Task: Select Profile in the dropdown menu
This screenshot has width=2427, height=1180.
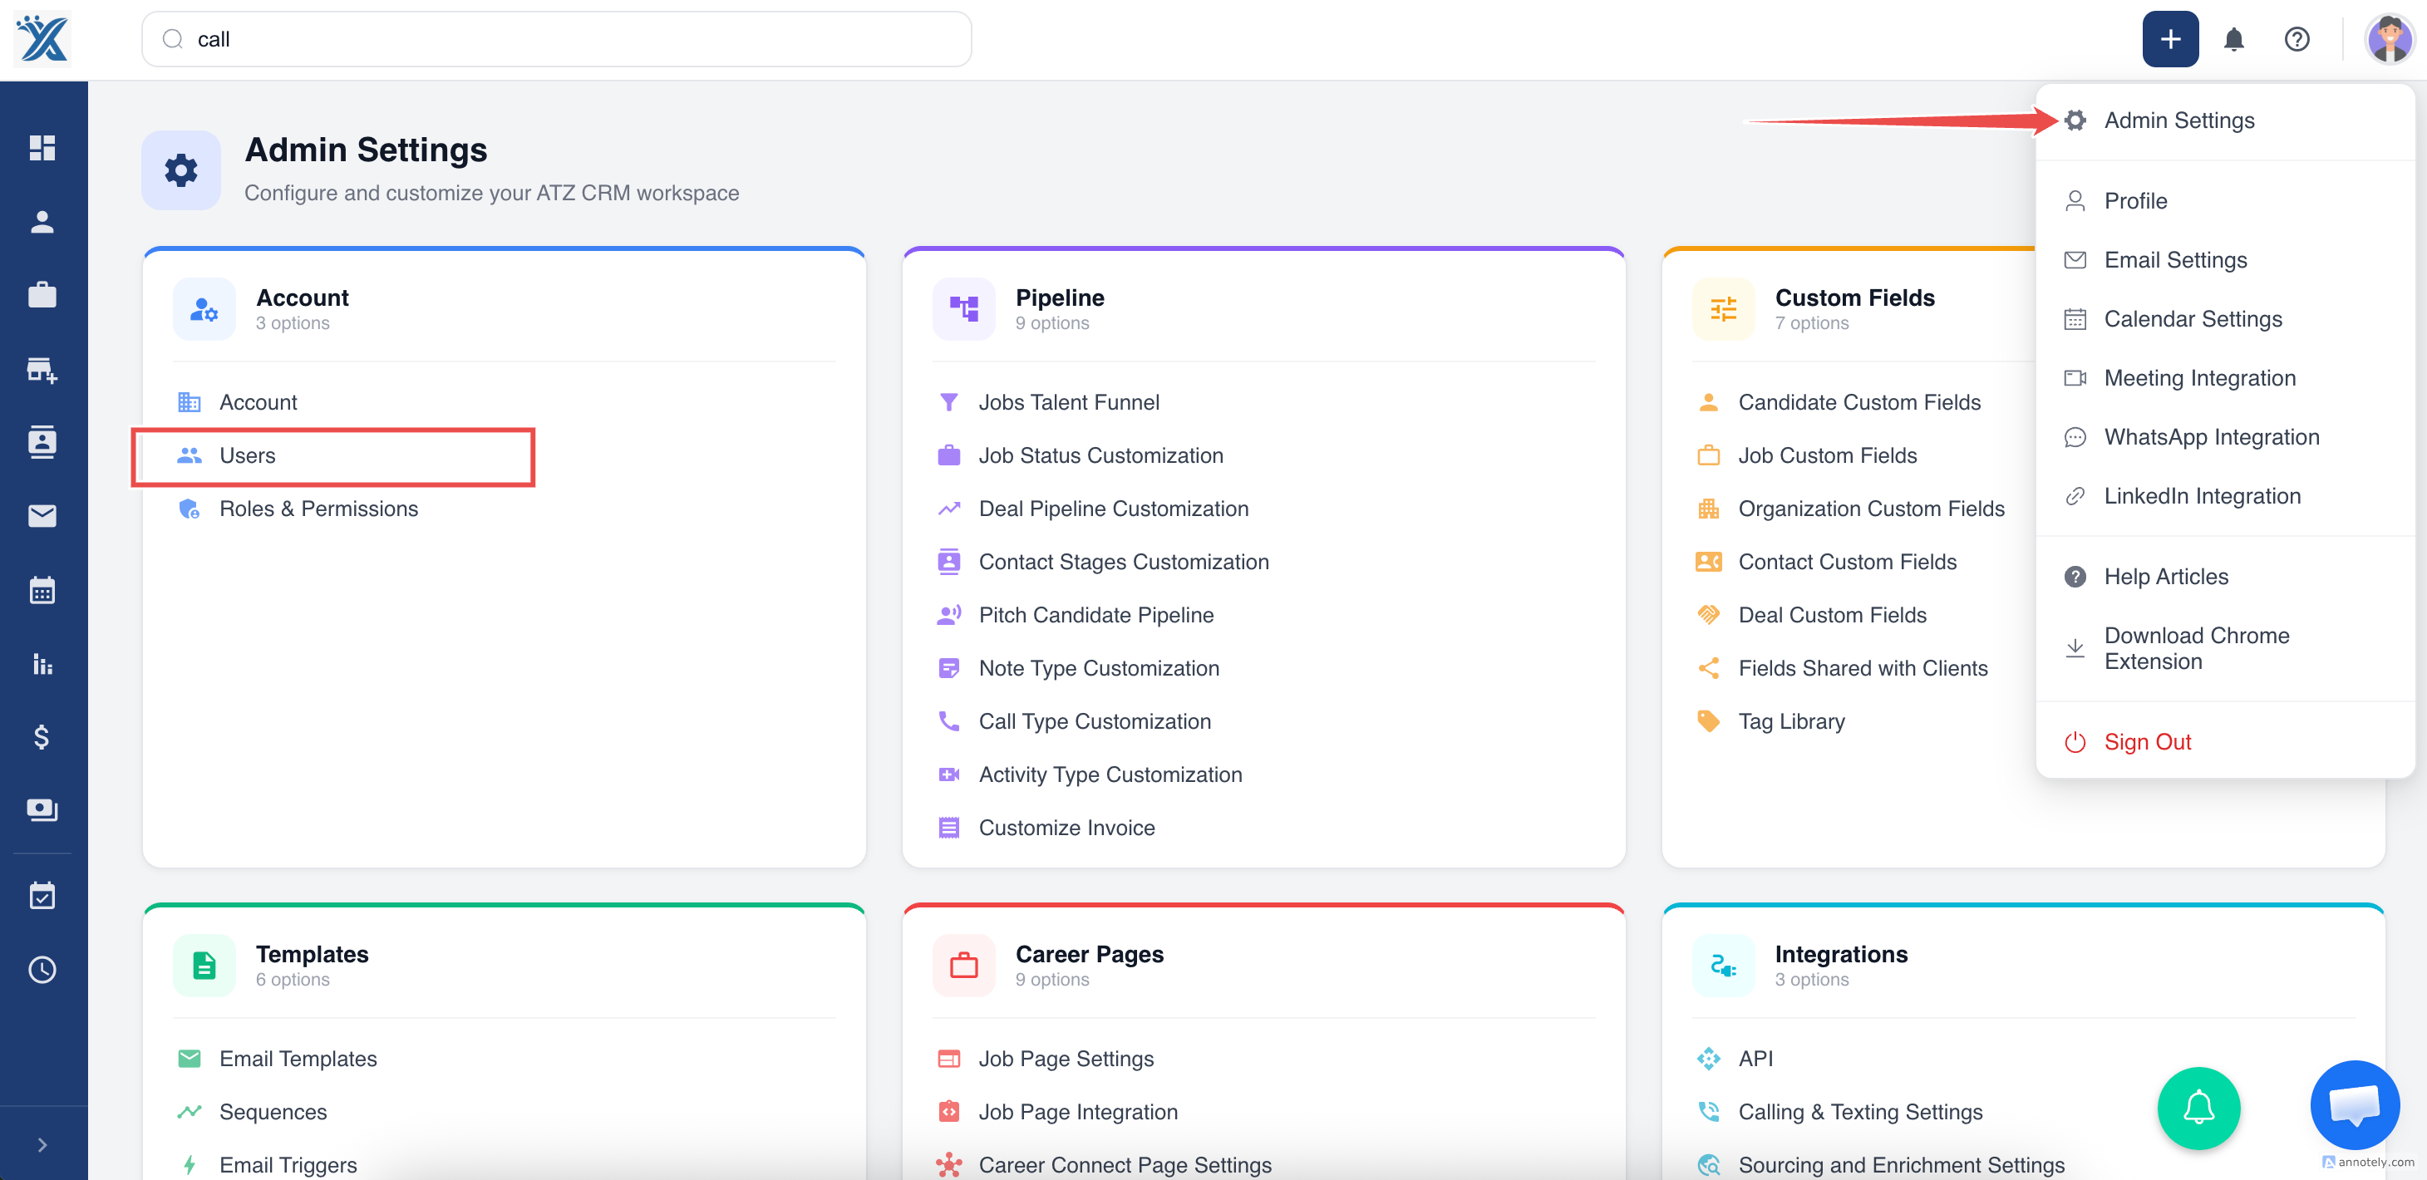Action: click(2224, 200)
